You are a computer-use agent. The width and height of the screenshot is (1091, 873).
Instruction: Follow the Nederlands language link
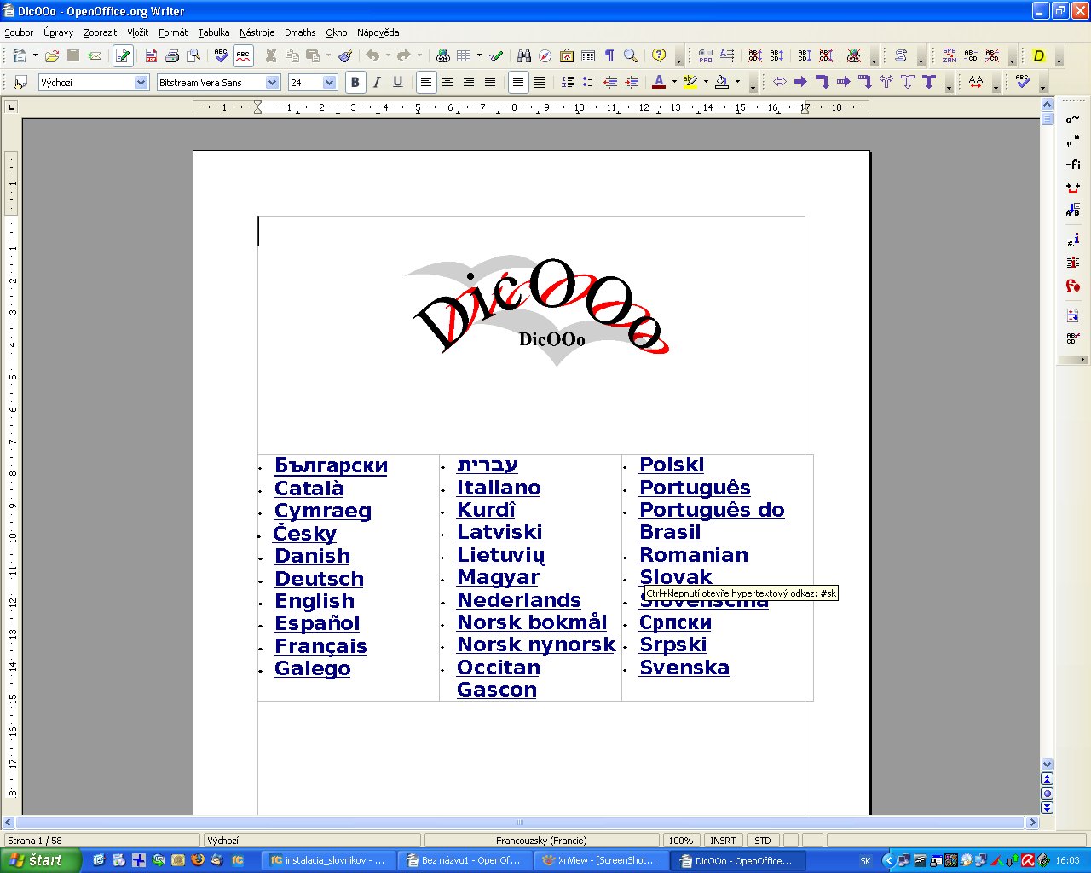[x=519, y=600]
